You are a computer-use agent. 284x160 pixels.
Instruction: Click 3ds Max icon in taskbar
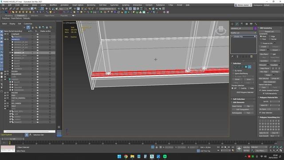point(152,156)
